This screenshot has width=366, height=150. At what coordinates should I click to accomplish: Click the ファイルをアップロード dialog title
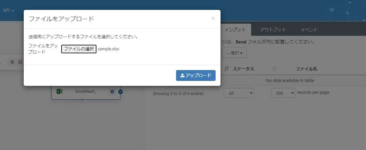(x=61, y=19)
